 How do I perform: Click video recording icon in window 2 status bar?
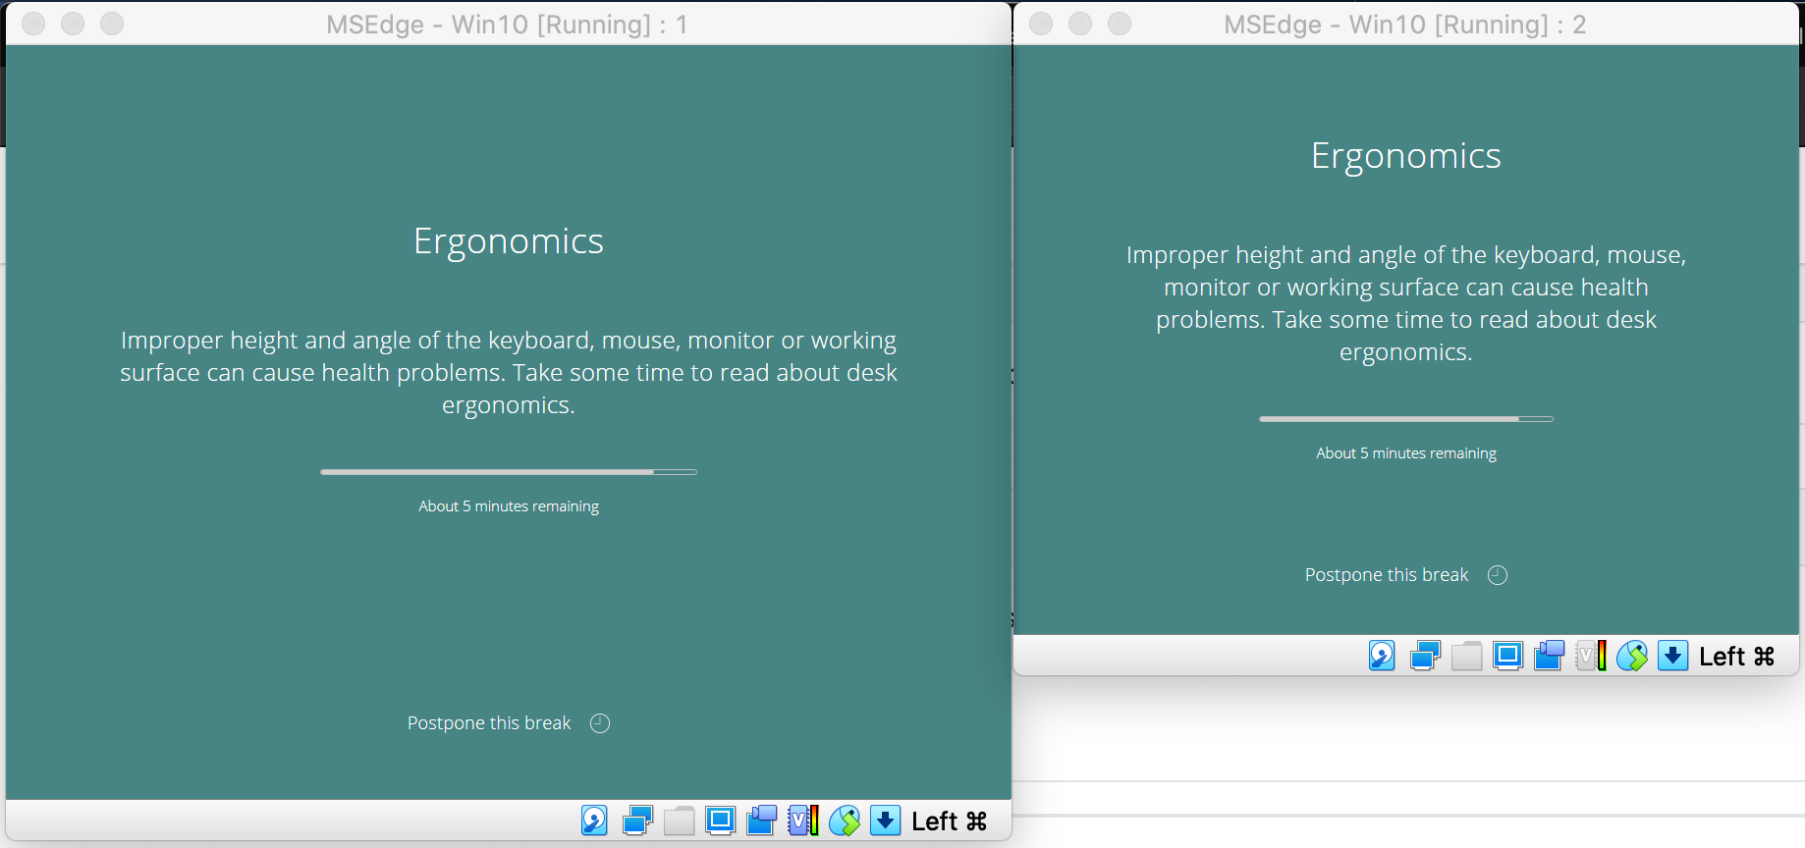(x=1549, y=656)
